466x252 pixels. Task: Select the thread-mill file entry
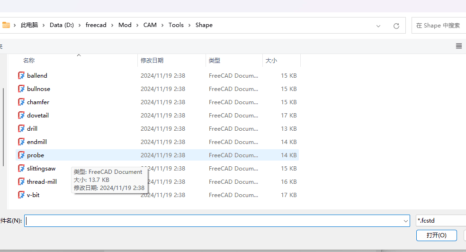42,182
